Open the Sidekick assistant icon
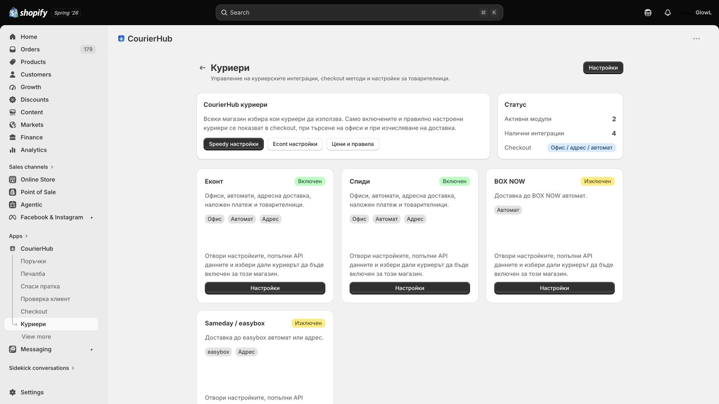This screenshot has width=719, height=404. coord(648,13)
